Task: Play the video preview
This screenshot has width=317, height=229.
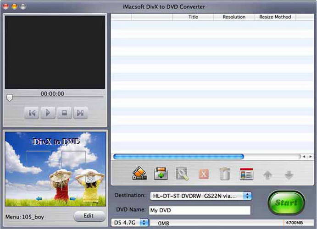Action: click(48, 113)
